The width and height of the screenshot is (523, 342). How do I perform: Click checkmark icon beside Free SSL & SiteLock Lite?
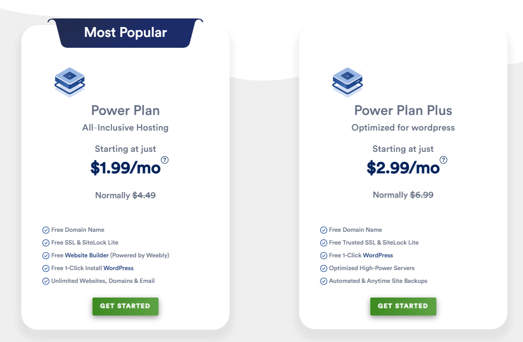coord(46,243)
